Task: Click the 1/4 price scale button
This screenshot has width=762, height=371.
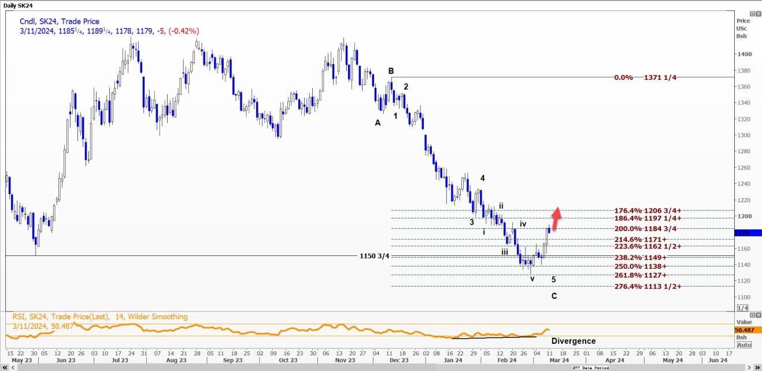Action: pyautogui.click(x=743, y=307)
